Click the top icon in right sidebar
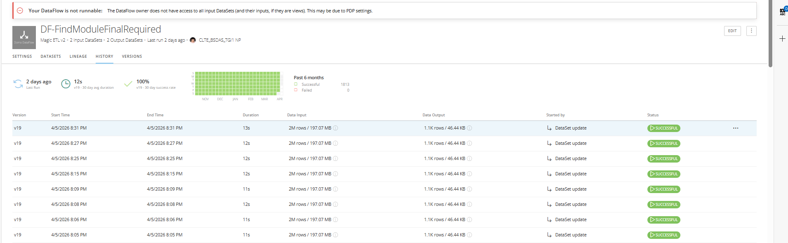Image resolution: width=788 pixels, height=243 pixels. coord(783,11)
